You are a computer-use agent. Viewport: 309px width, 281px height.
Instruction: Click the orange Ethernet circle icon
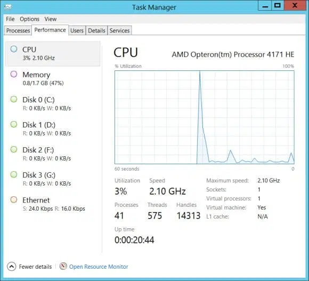click(x=14, y=199)
